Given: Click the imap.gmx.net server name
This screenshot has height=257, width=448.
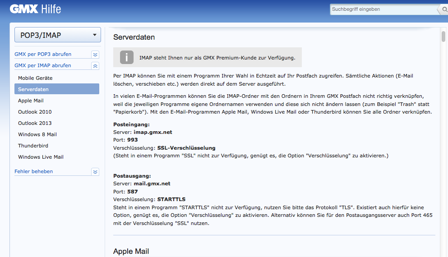Looking at the screenshot, I should pyautogui.click(x=153, y=132).
